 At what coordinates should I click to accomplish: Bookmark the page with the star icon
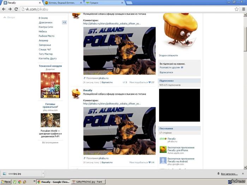237,9
